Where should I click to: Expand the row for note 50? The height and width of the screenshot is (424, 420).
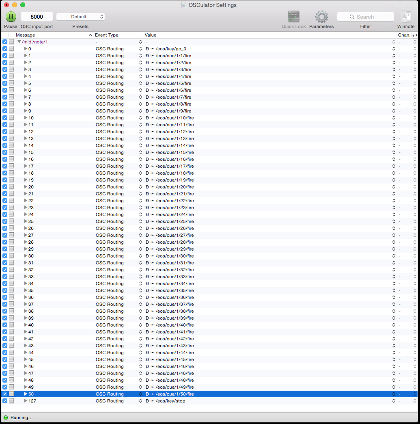[26, 394]
